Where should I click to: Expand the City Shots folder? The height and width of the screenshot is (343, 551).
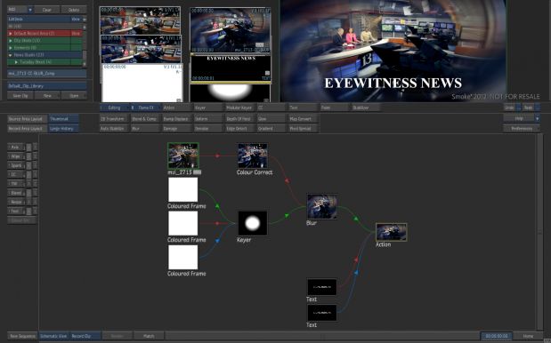(x=11, y=41)
